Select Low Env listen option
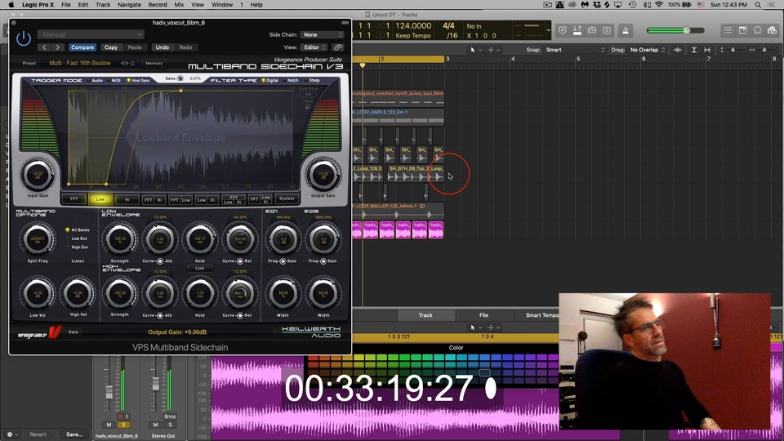 pos(77,238)
